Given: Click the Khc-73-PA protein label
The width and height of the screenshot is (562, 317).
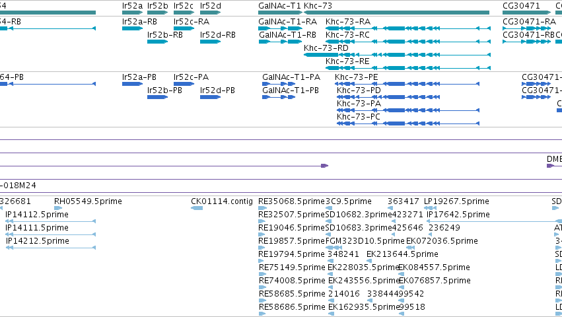Looking at the screenshot, I should tap(359, 104).
